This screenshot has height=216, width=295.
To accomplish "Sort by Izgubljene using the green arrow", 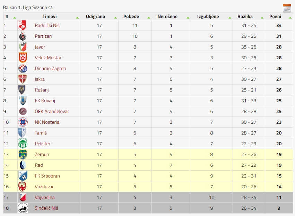I will (230, 18).
